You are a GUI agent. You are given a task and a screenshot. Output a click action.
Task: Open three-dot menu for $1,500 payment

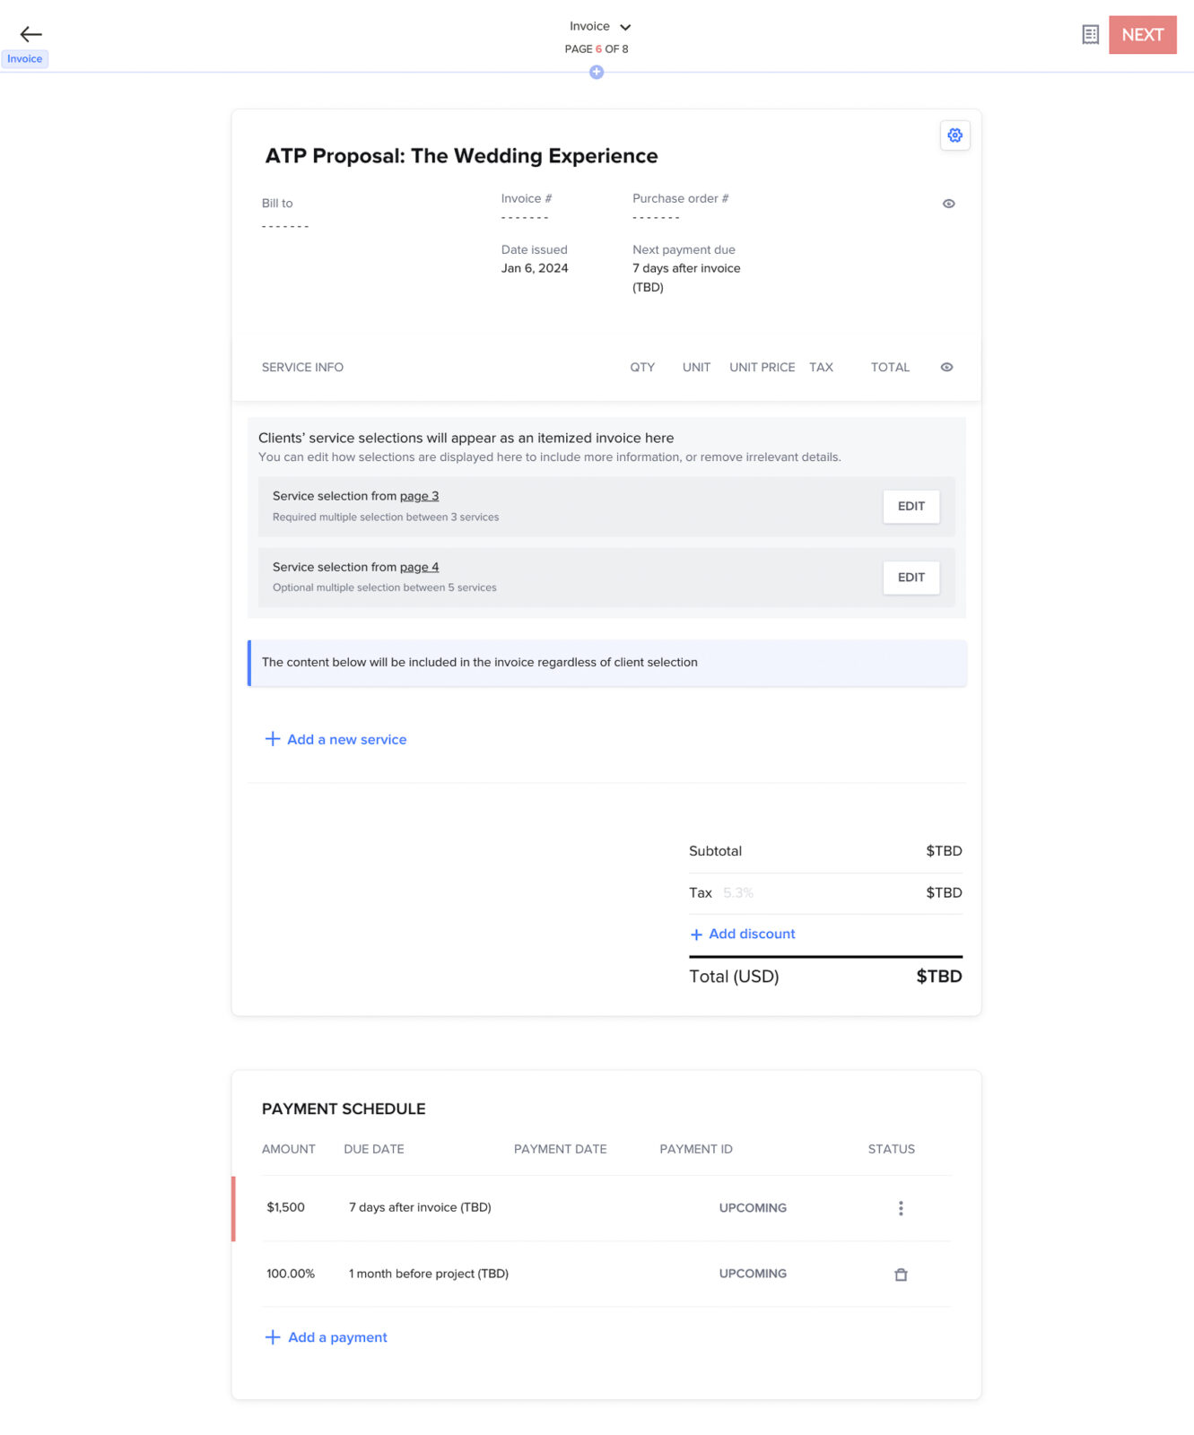tap(901, 1208)
